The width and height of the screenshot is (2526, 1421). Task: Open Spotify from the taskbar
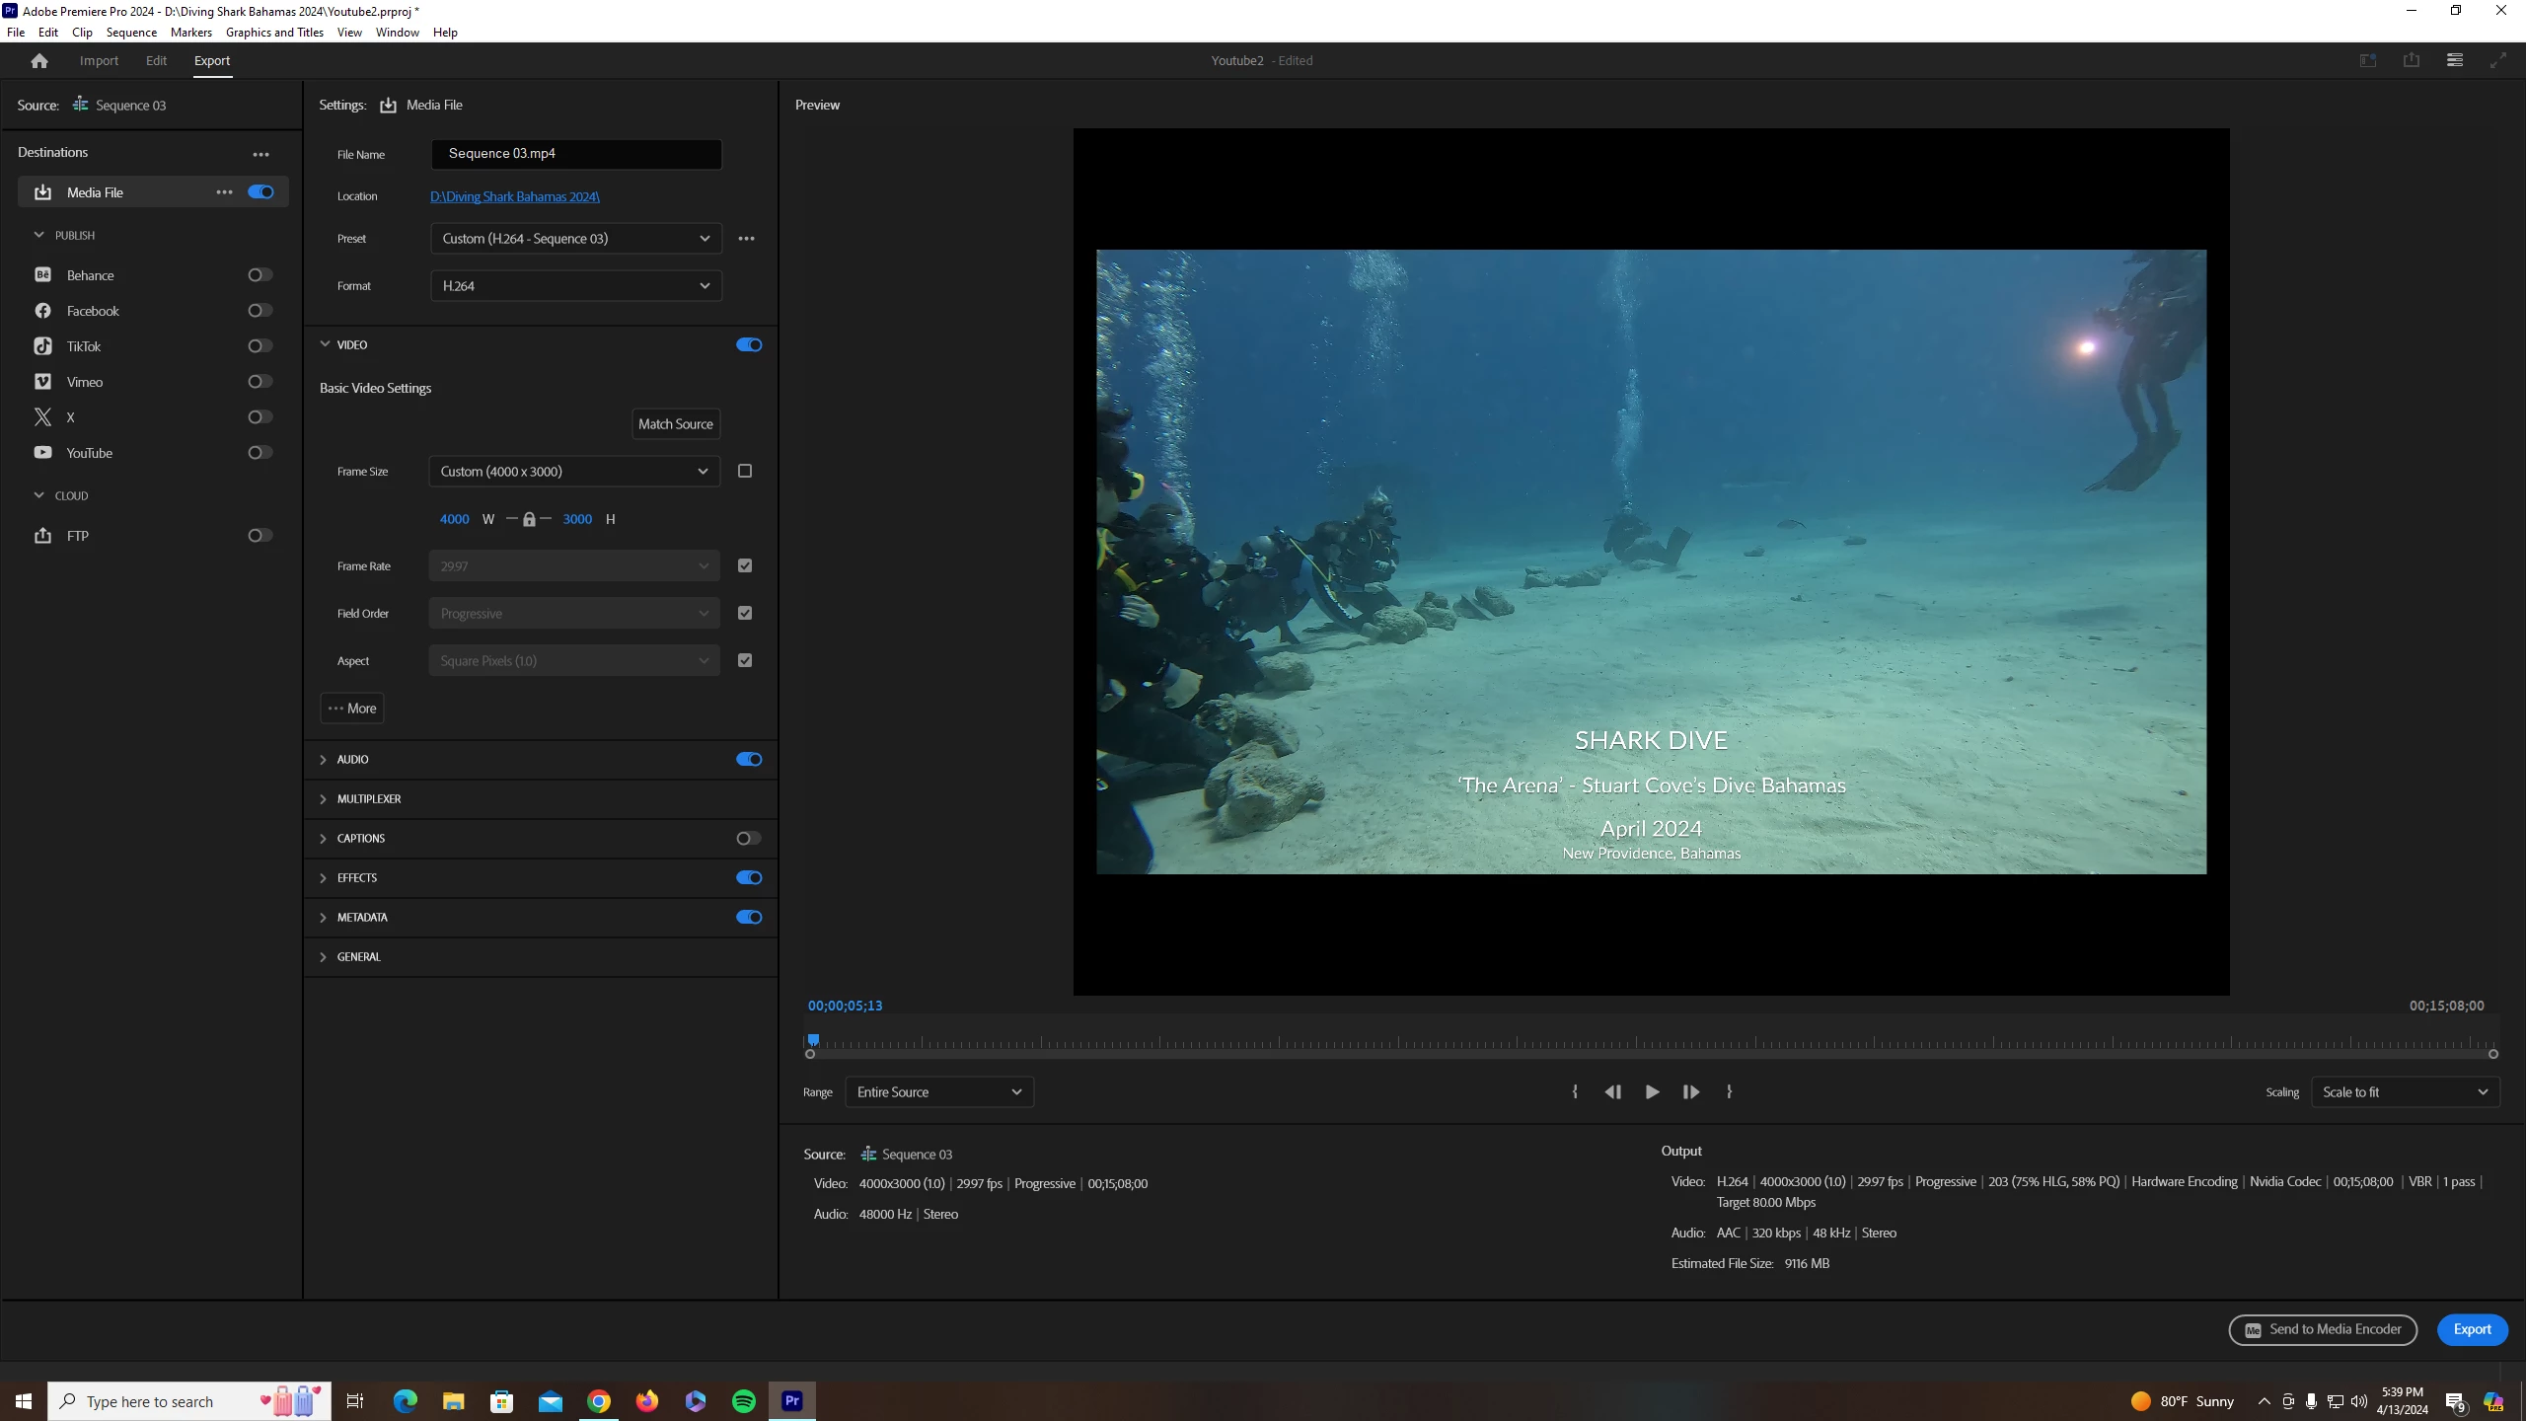pos(744,1401)
